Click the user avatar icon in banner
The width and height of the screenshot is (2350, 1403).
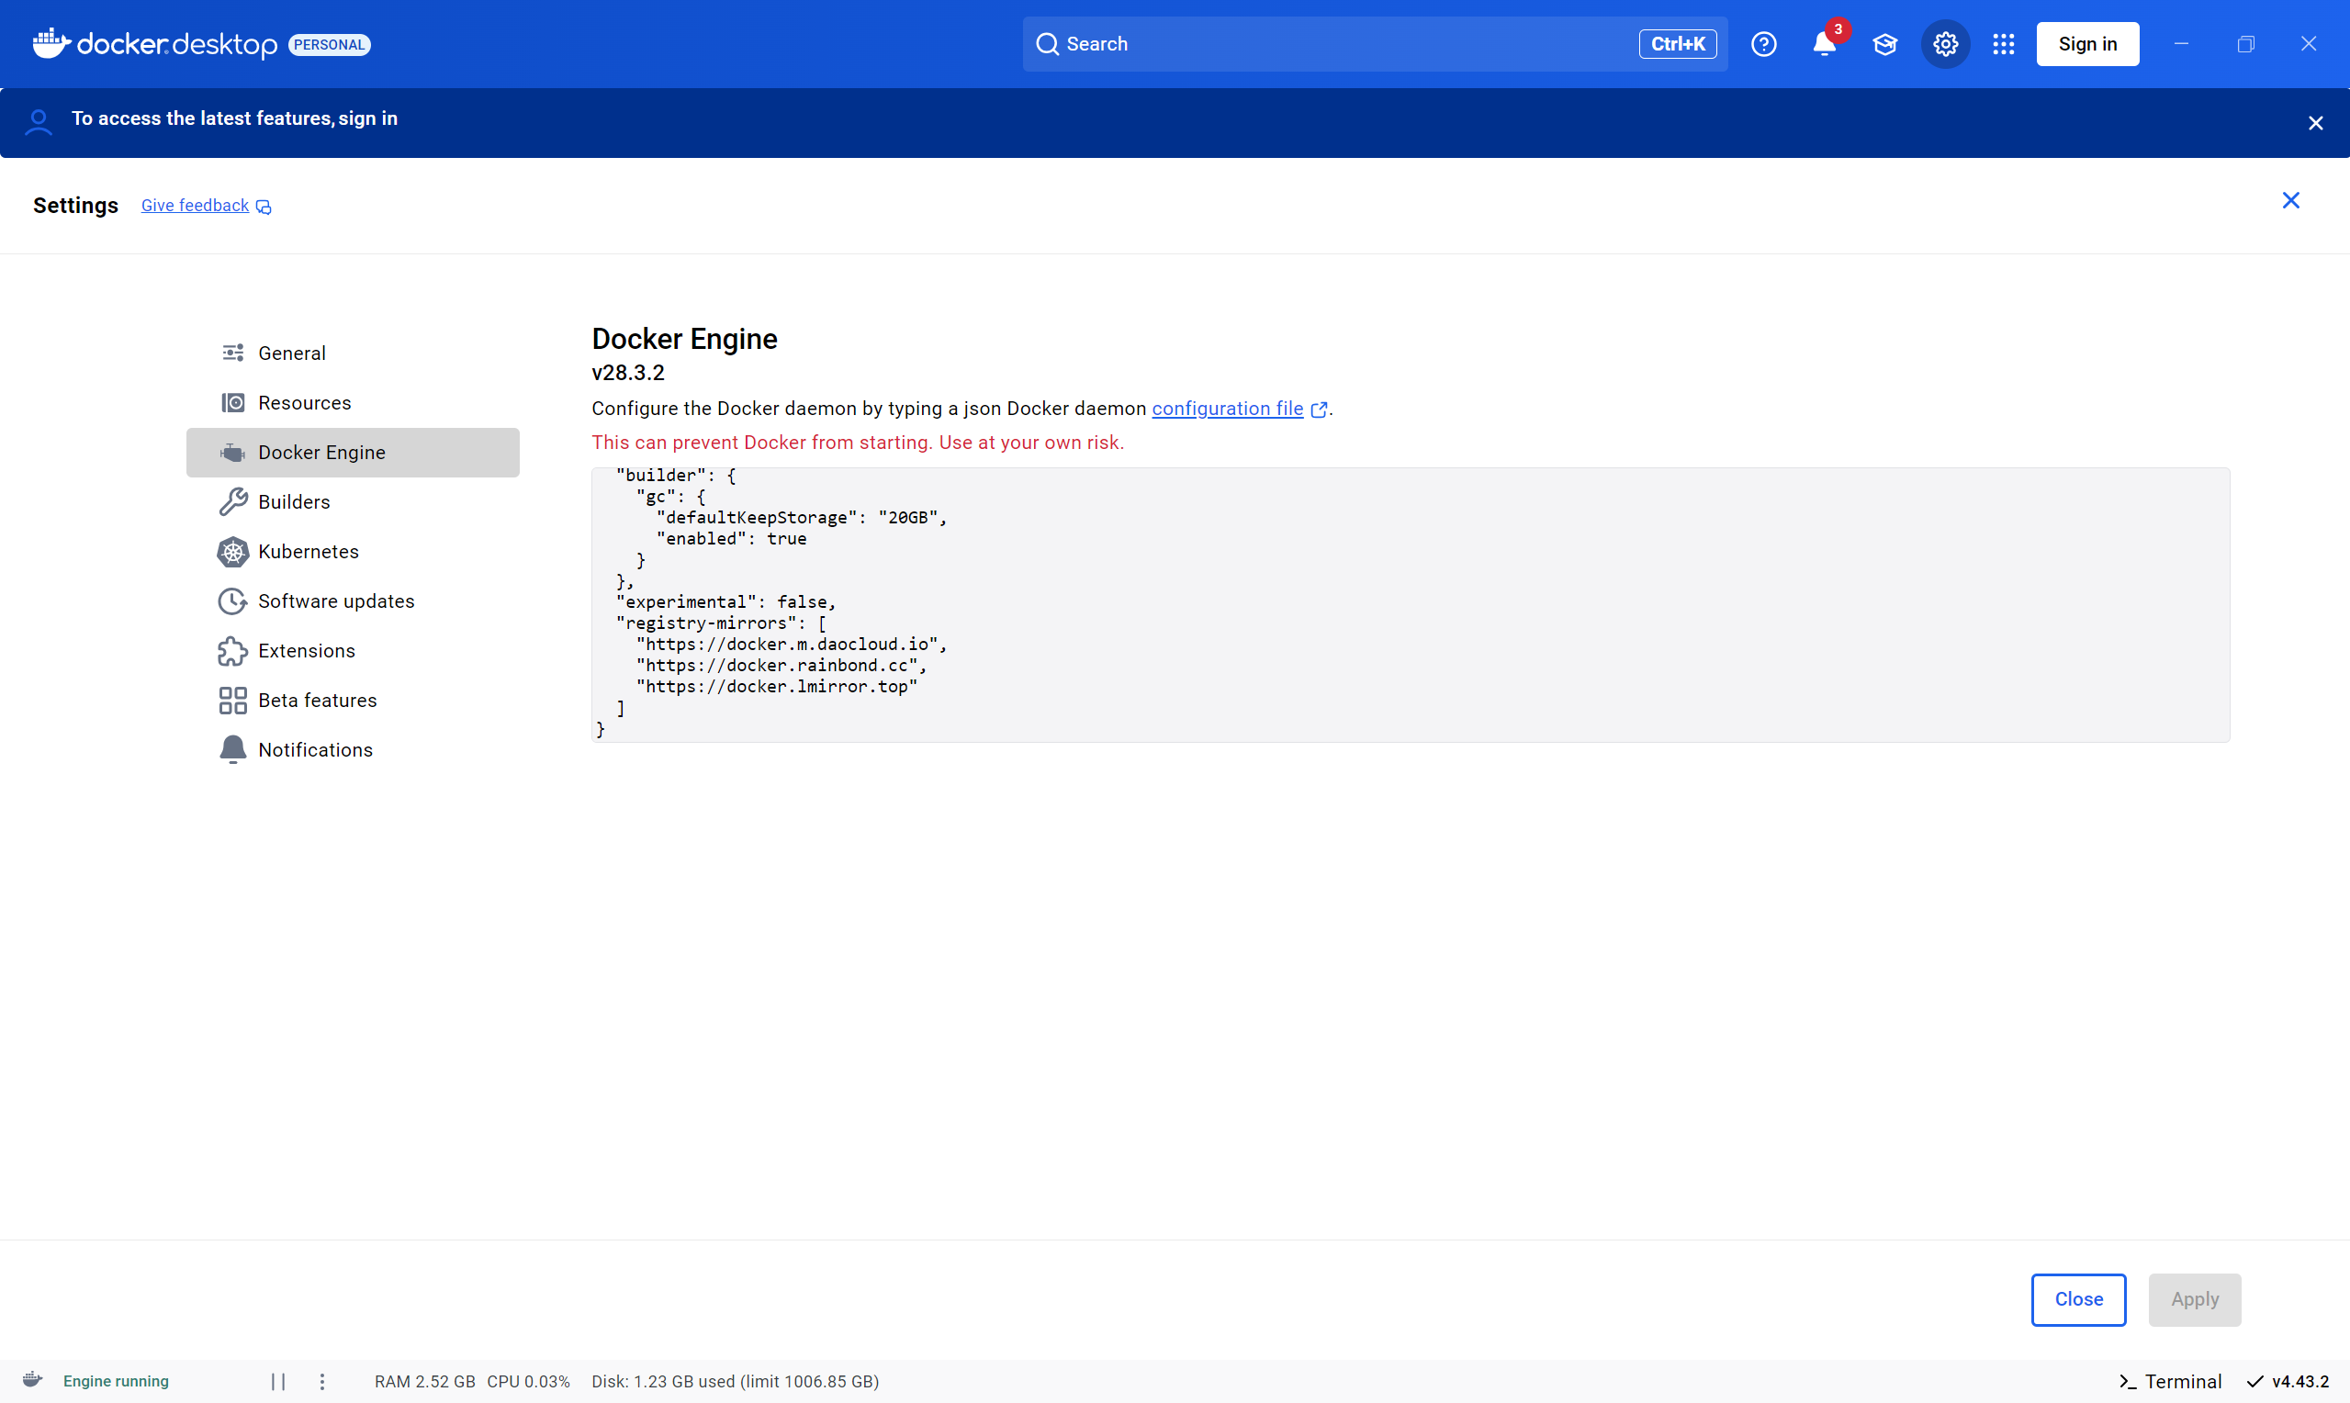tap(39, 122)
